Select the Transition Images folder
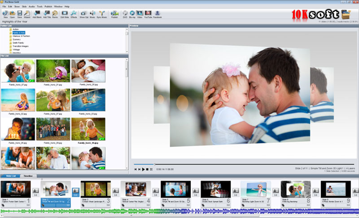This screenshot has height=218, width=359. [20, 46]
